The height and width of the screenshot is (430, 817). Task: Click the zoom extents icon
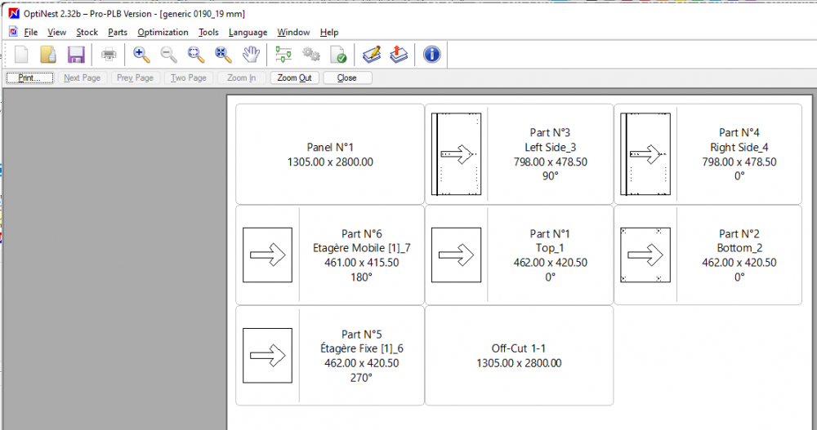pos(223,54)
